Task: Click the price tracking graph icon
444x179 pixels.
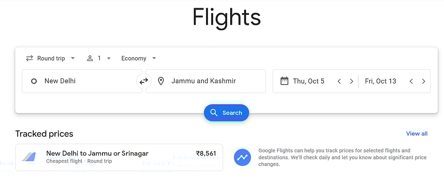Action: 242,158
